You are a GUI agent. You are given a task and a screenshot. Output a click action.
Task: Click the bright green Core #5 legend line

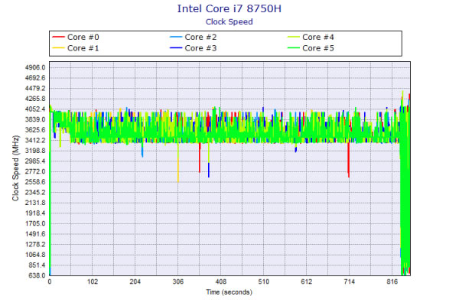[293, 47]
